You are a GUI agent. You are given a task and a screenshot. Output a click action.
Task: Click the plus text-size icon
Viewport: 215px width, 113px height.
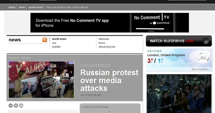coord(16,106)
